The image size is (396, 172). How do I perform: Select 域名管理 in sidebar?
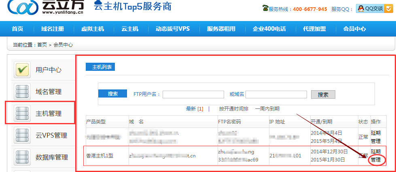point(49,92)
